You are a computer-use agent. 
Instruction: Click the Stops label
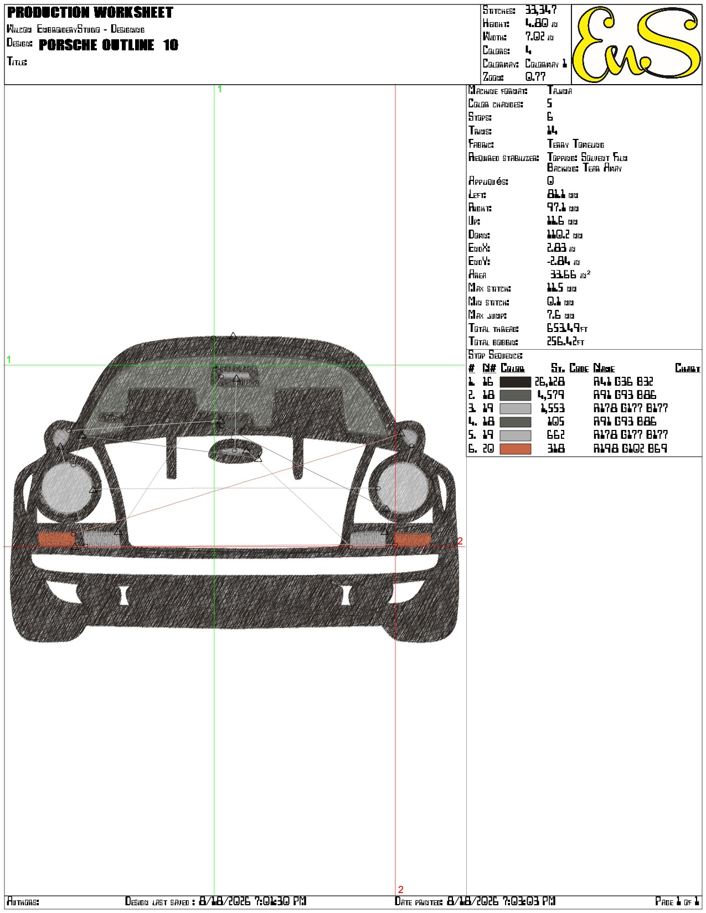pyautogui.click(x=480, y=117)
